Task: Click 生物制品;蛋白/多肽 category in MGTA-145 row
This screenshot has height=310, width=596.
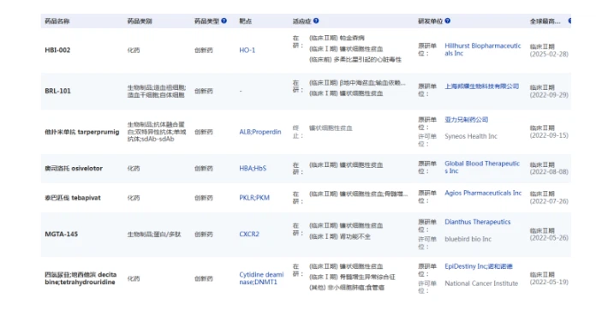Action: point(154,235)
